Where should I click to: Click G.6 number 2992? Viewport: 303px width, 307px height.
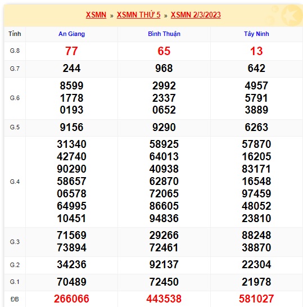tap(164, 86)
